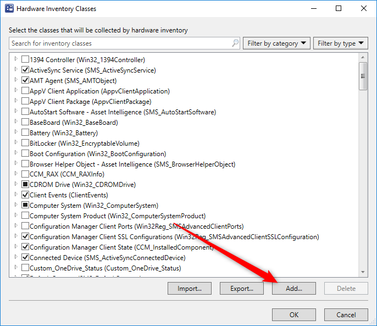The height and width of the screenshot is (326, 377).
Task: Check AutoStart Software - Asset Intelligence
Action: tap(25, 112)
